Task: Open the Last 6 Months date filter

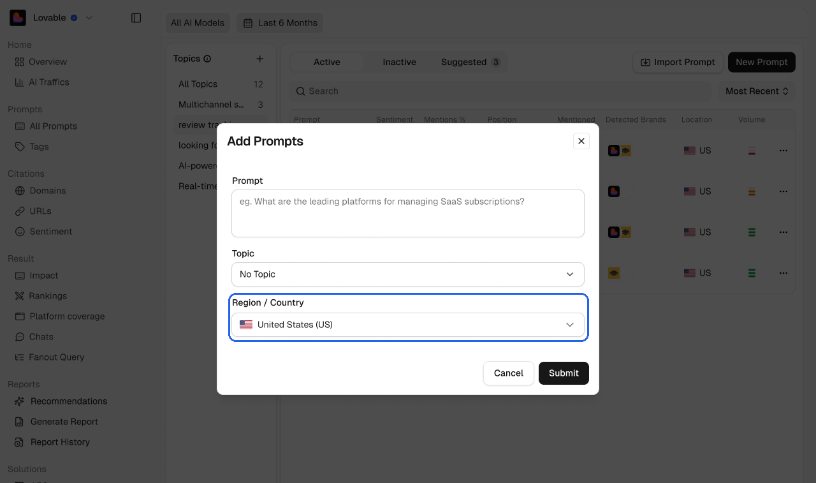Action: pos(280,23)
